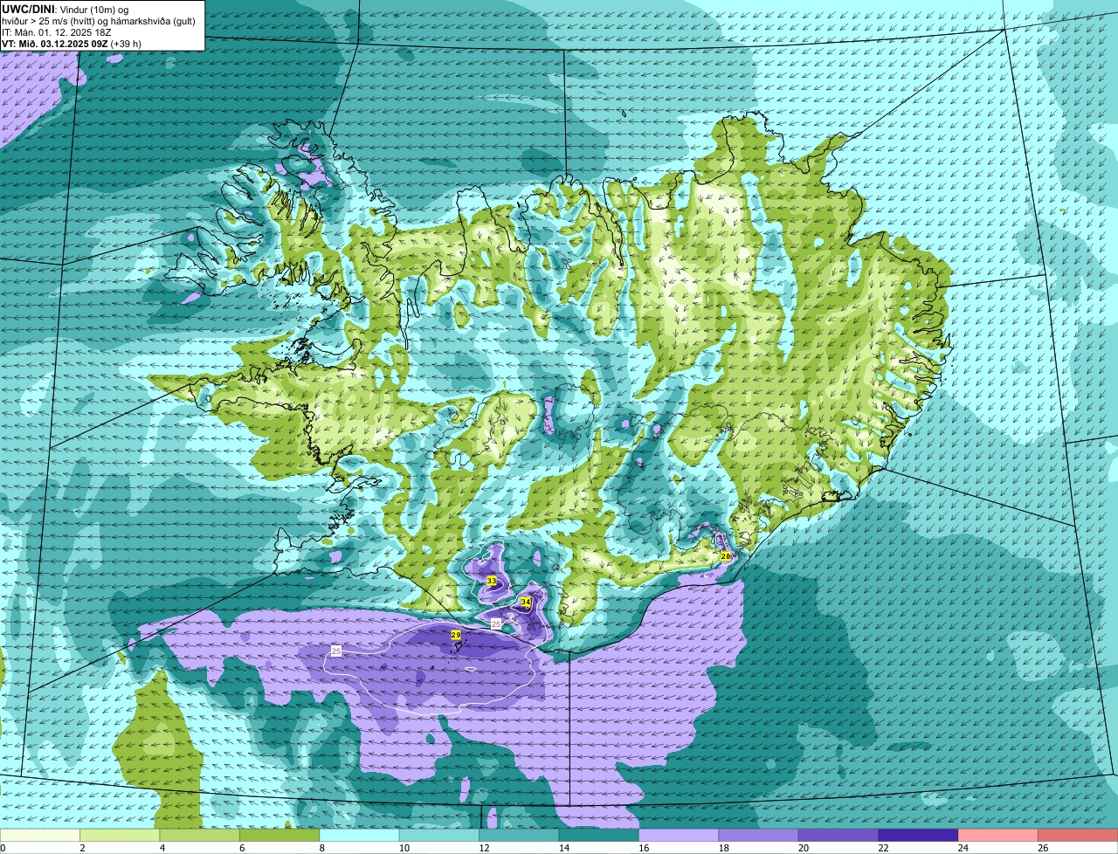Click the legend tick label 26
Image resolution: width=1118 pixels, height=854 pixels.
pyautogui.click(x=1043, y=848)
